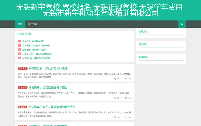Go to the 首页 navigation tab
Screen dimensions: 201x126
point(20,24)
